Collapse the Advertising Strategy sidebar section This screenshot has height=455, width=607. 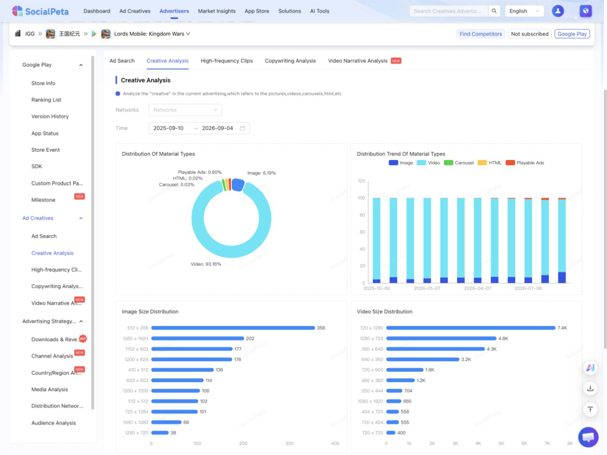tap(81, 322)
